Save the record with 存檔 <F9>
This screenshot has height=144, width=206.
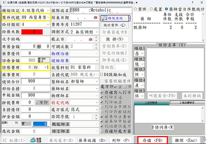[x=153, y=140]
